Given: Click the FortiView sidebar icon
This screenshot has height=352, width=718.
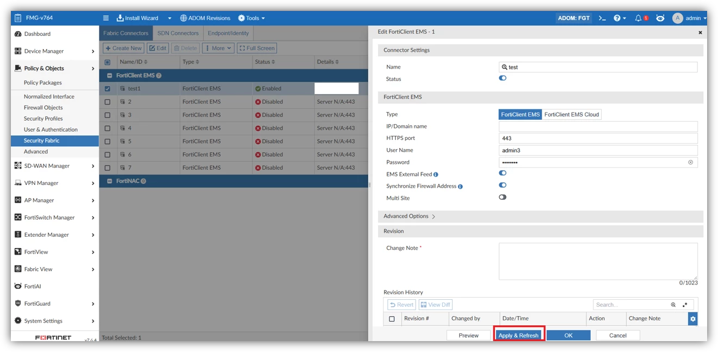Looking at the screenshot, I should (18, 252).
